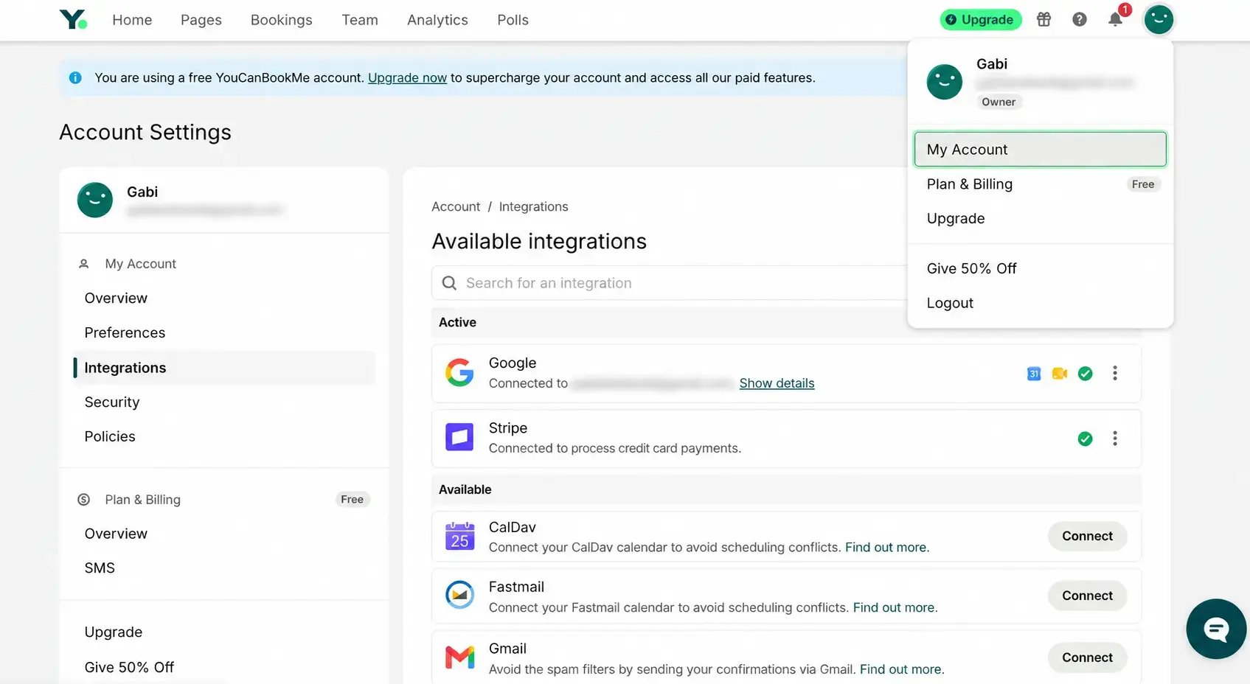Screen dimensions: 1250x684
Task: Click the YouCanBookMe logo
Action: pyautogui.click(x=73, y=19)
